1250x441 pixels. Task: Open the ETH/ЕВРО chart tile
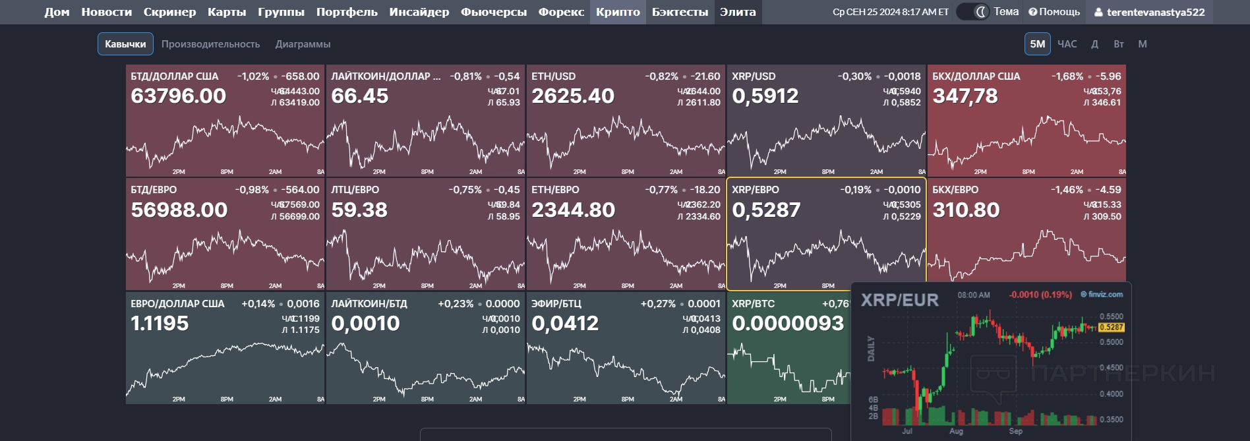(x=626, y=234)
